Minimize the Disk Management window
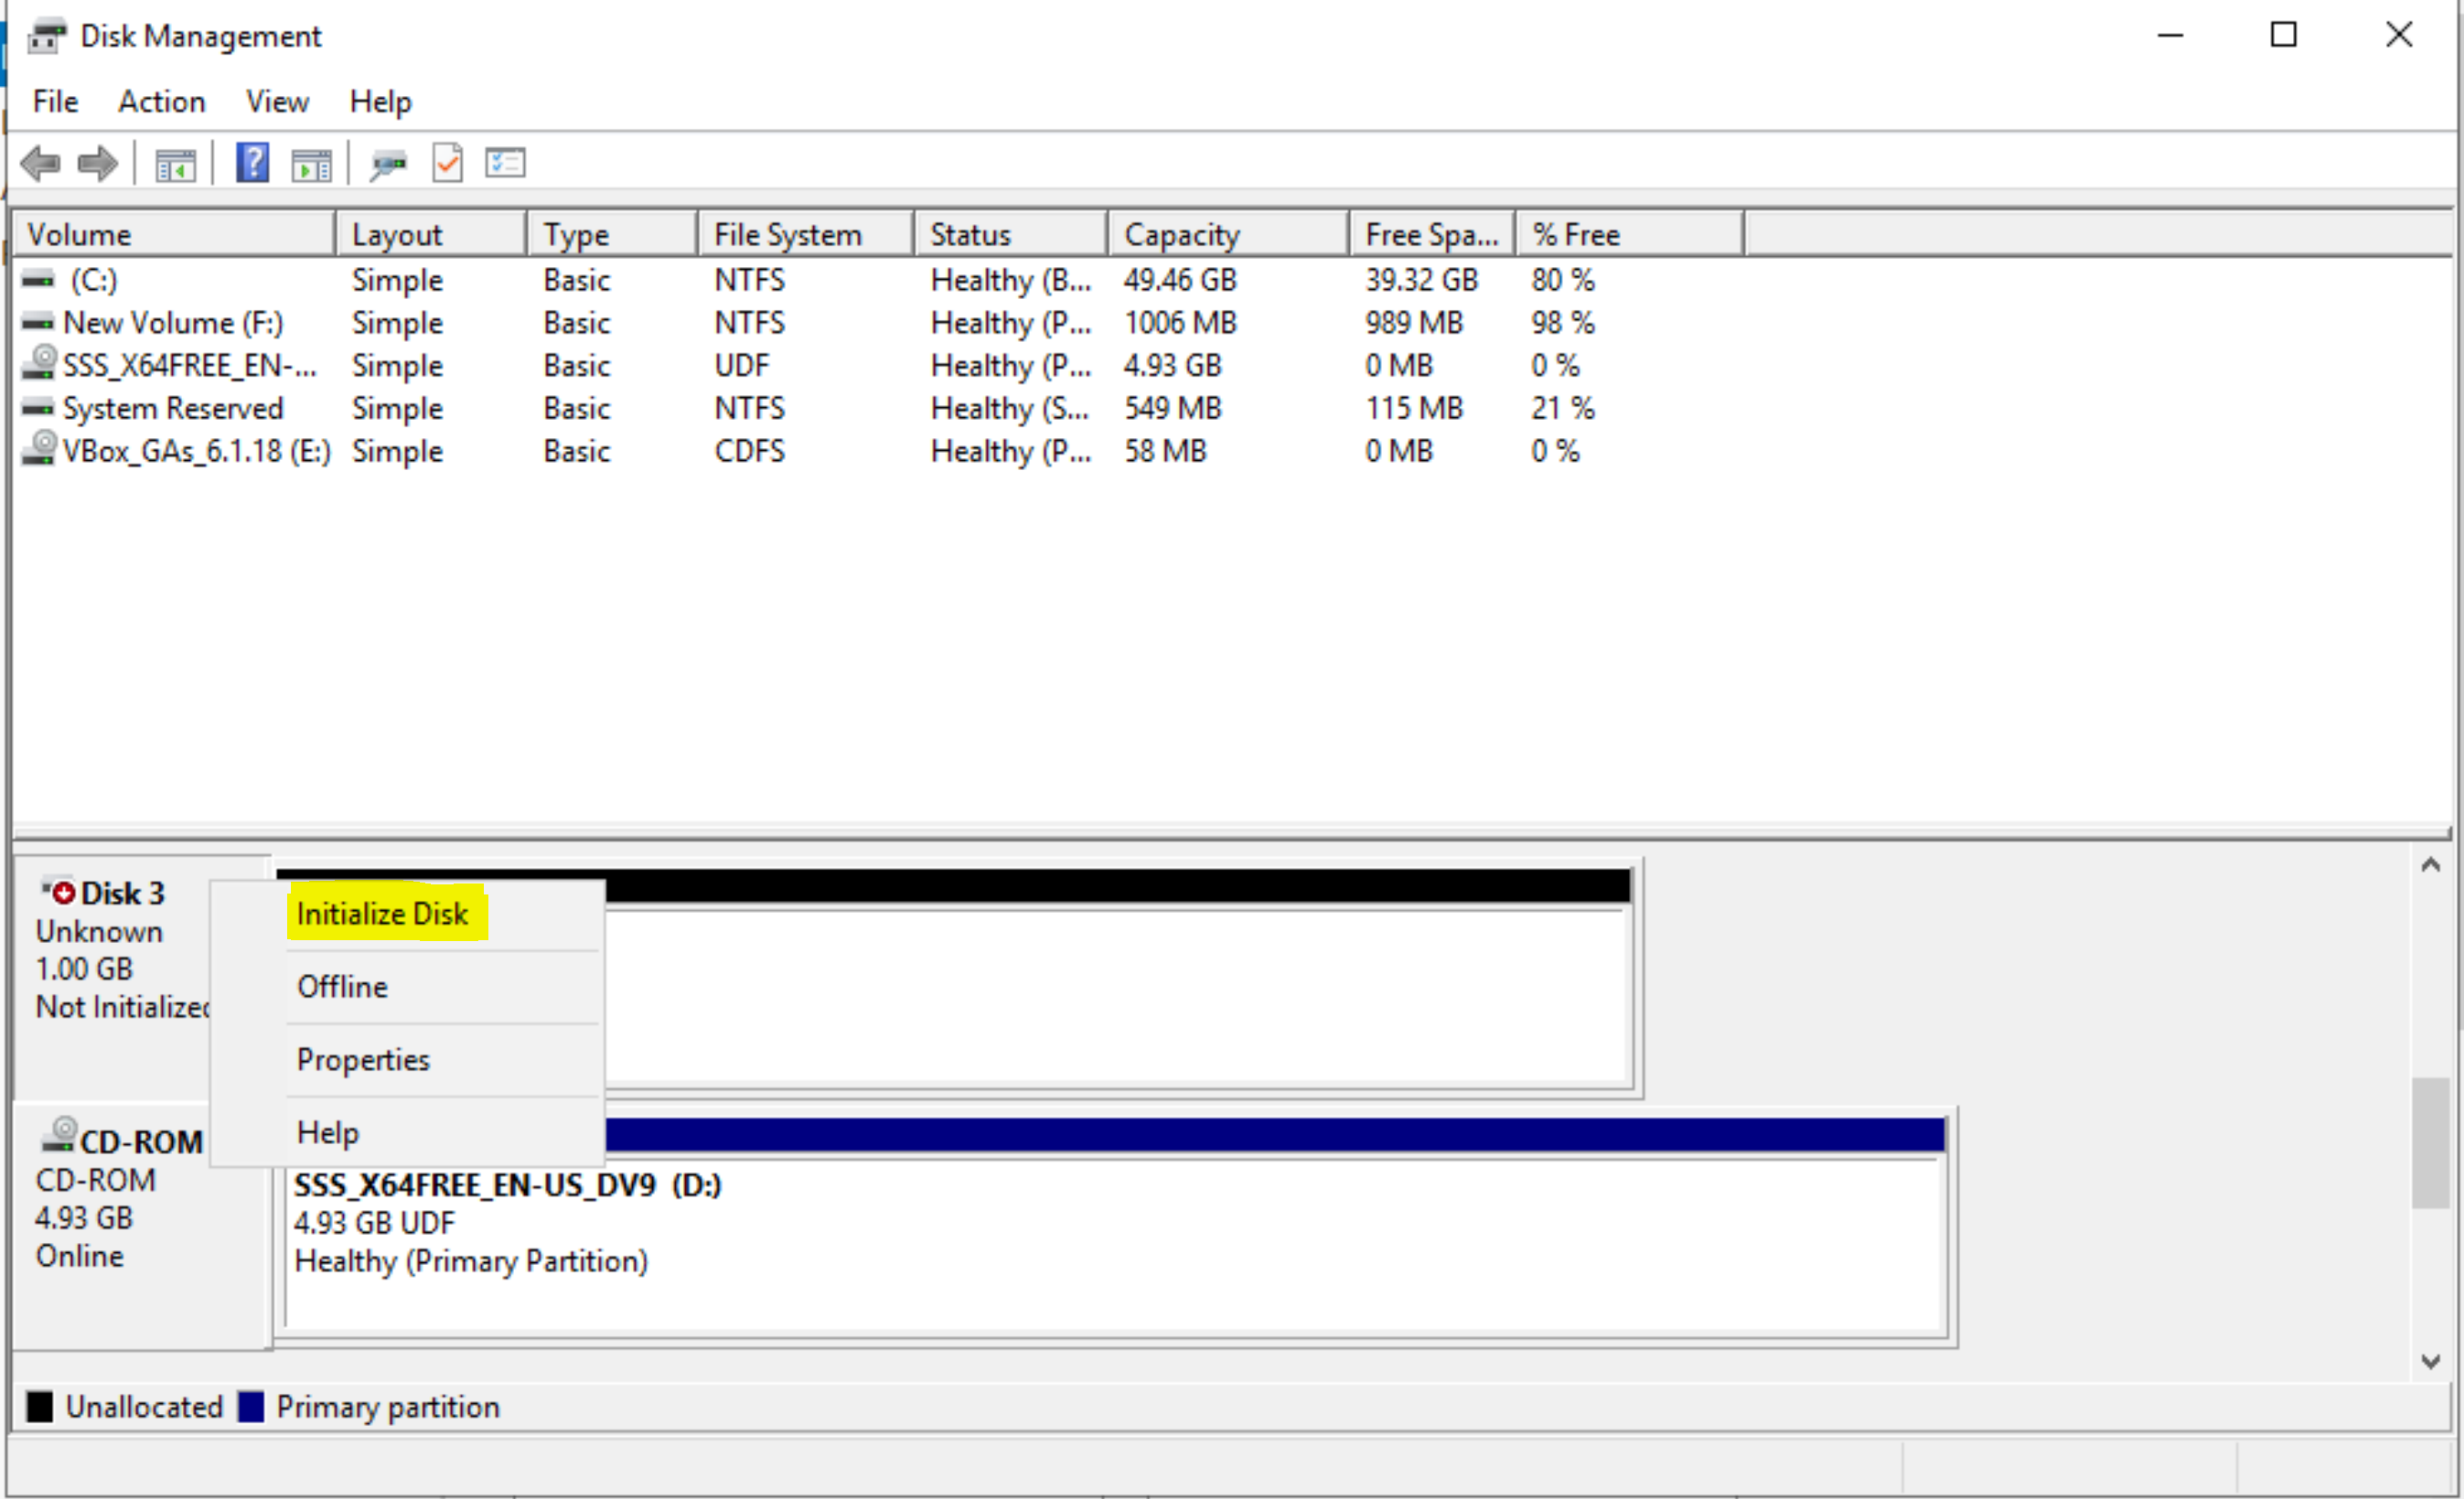2464x1499 pixels. tap(2170, 36)
